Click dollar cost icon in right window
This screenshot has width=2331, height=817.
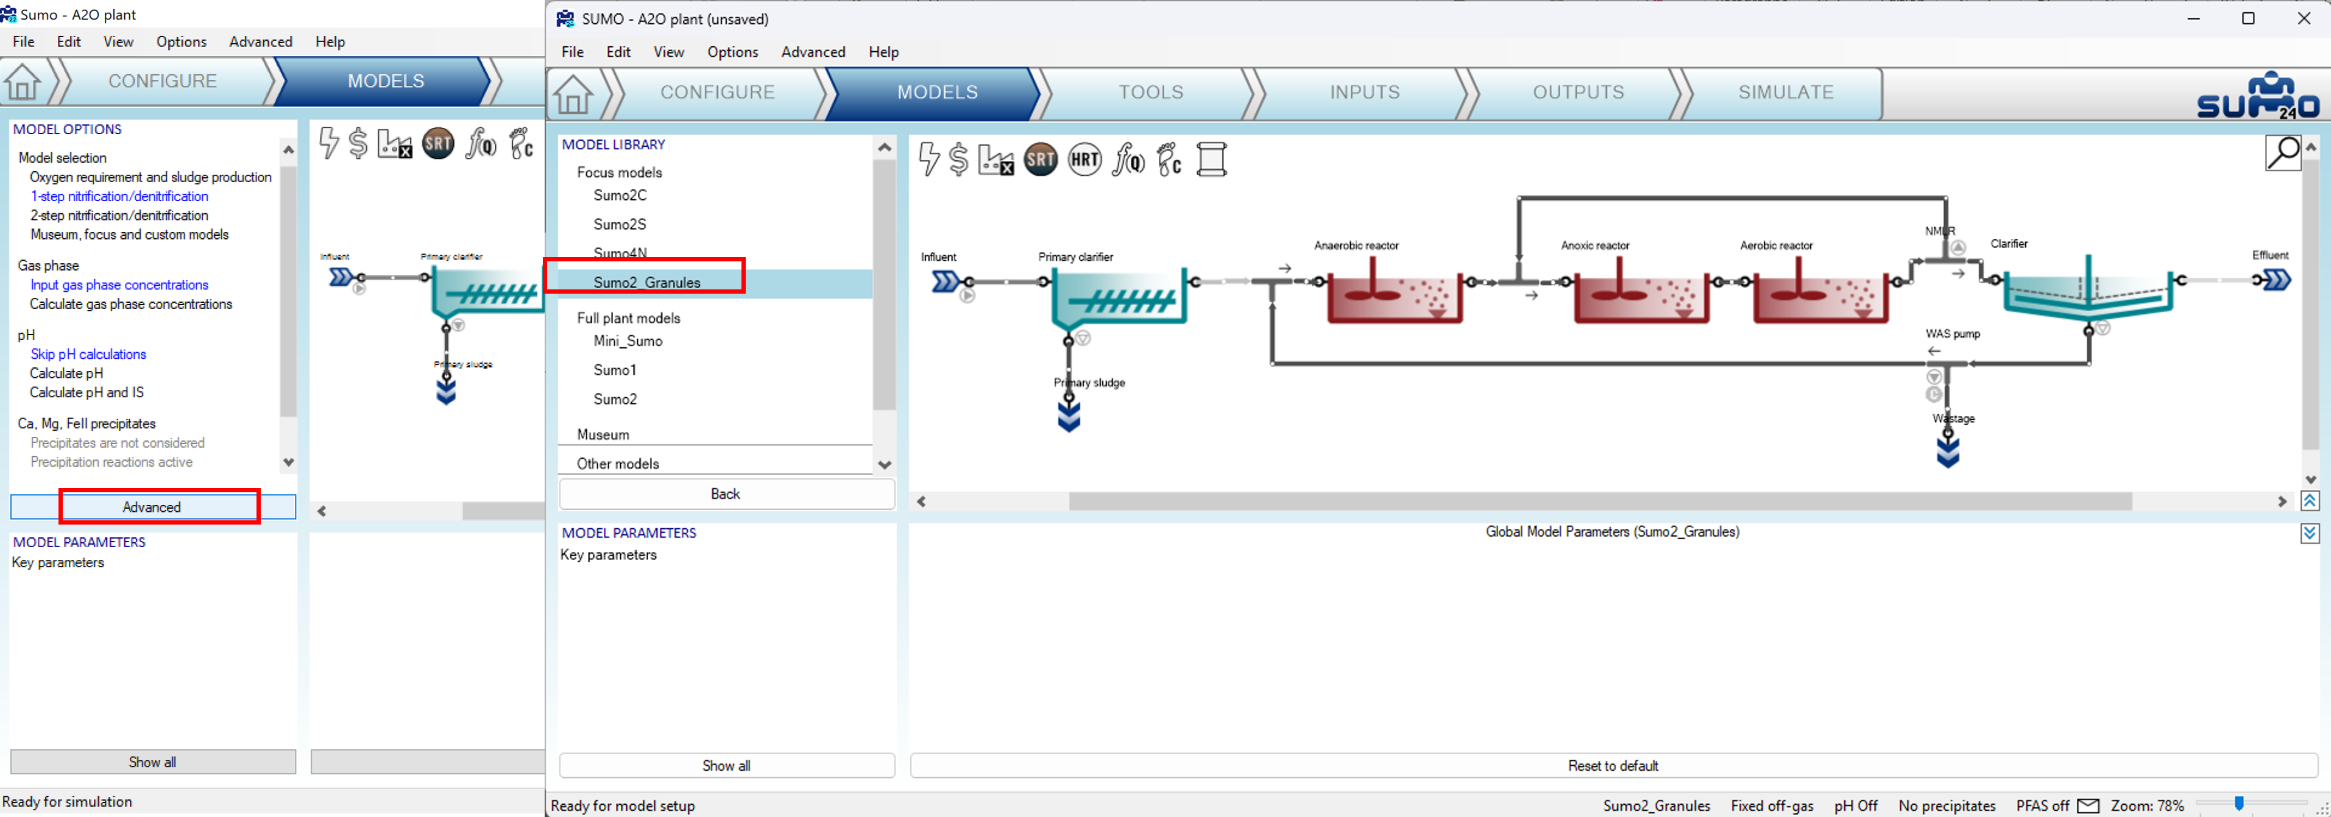tap(959, 160)
